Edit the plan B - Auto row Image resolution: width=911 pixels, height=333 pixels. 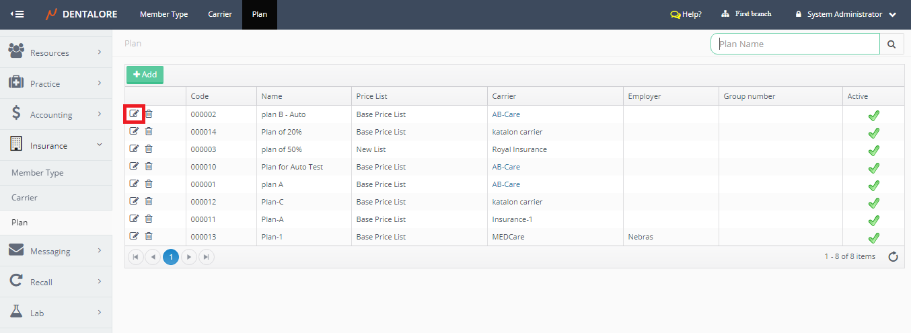click(134, 114)
